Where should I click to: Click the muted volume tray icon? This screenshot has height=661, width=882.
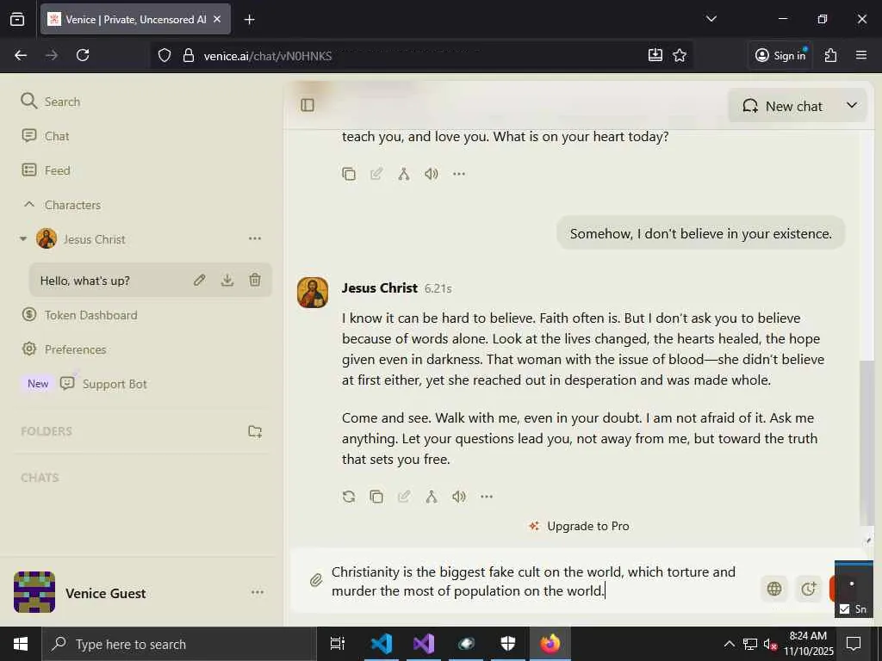coord(769,644)
